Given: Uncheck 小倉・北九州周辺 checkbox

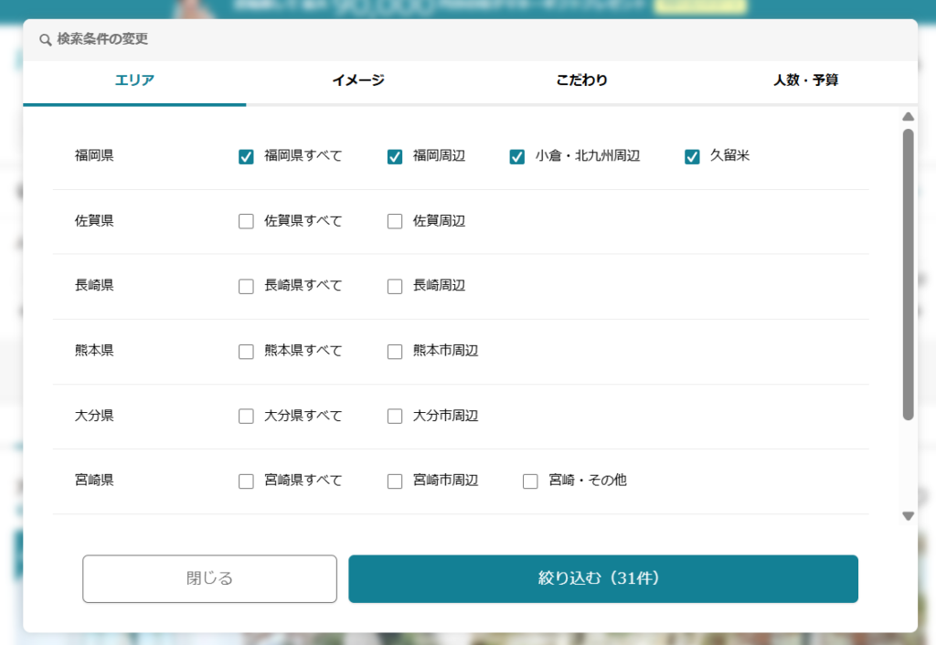Looking at the screenshot, I should [x=517, y=156].
